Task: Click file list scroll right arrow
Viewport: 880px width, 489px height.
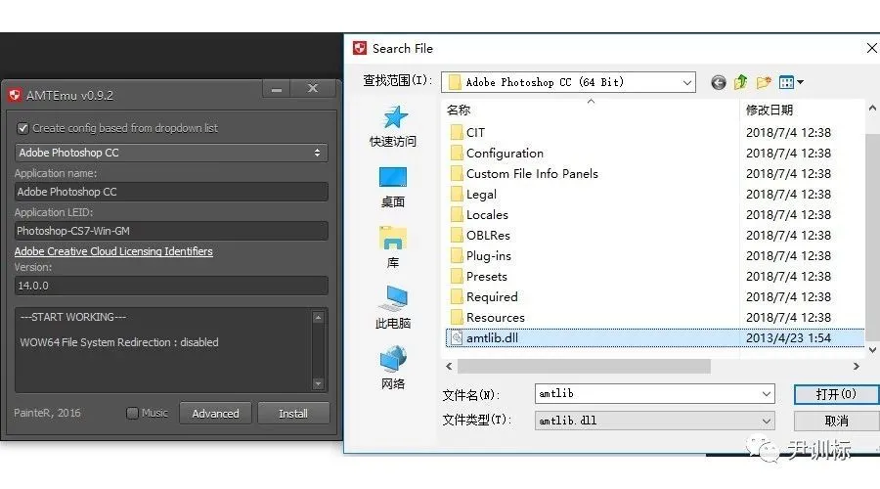Action: click(856, 366)
